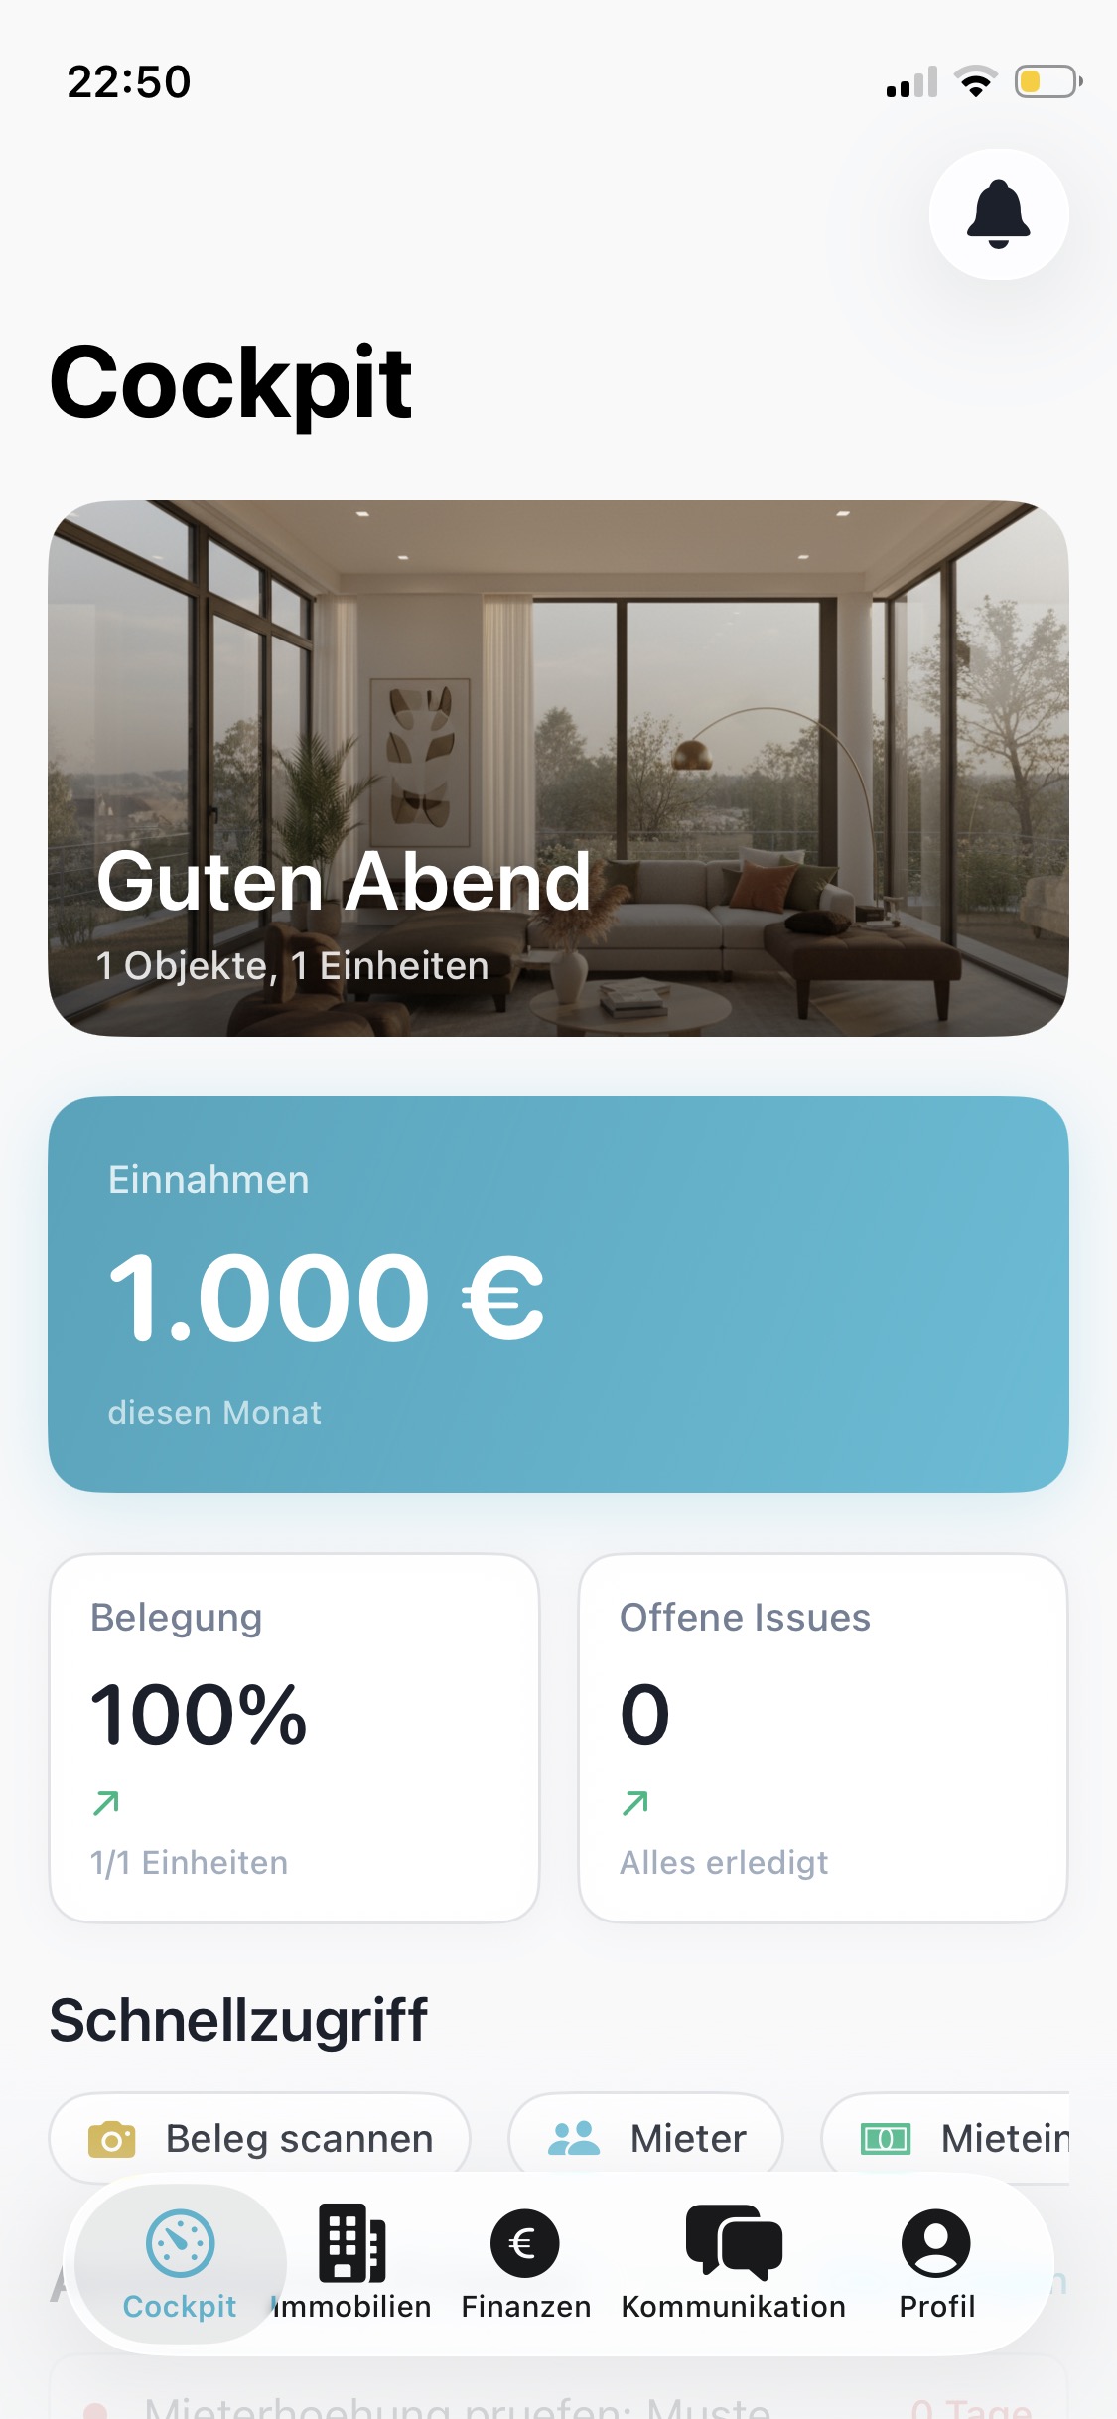Switch to the Finanzen tab label
Image resolution: width=1117 pixels, height=2419 pixels.
coord(525,2306)
